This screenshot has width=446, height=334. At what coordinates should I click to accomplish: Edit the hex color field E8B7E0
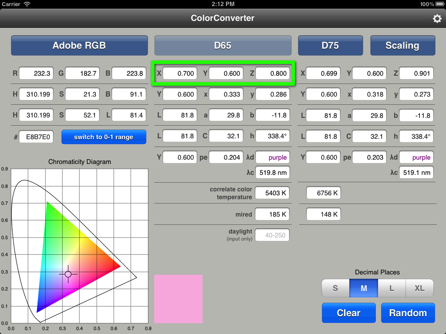point(36,137)
